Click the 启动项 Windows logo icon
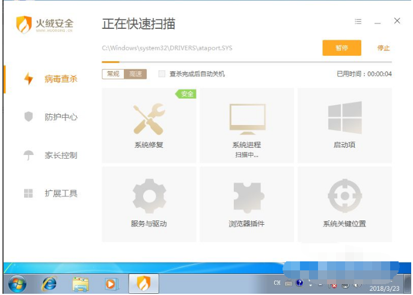 (x=345, y=118)
